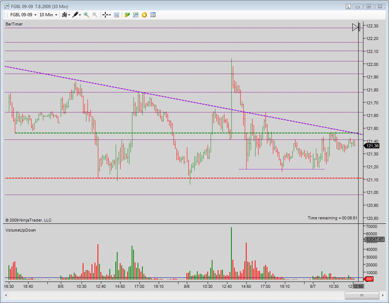Click the BarTimer indicator label
This screenshot has width=389, height=303.
click(14, 24)
